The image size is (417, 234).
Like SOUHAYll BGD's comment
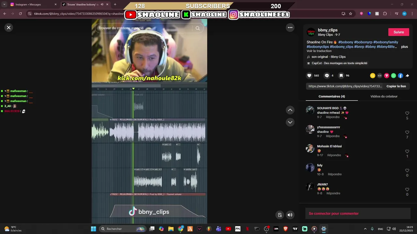[407, 113]
